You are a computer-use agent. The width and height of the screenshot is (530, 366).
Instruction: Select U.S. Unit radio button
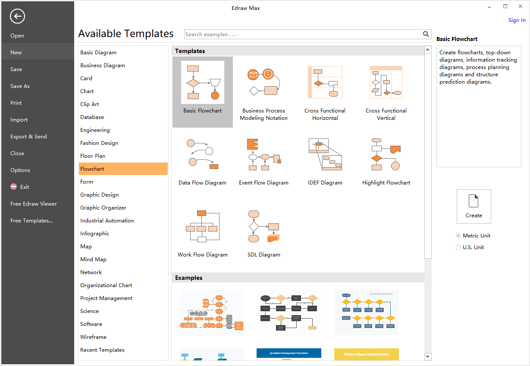coord(458,247)
